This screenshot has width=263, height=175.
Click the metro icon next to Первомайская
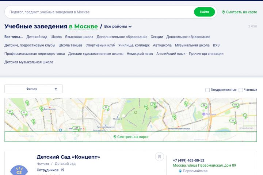[x=180, y=171]
